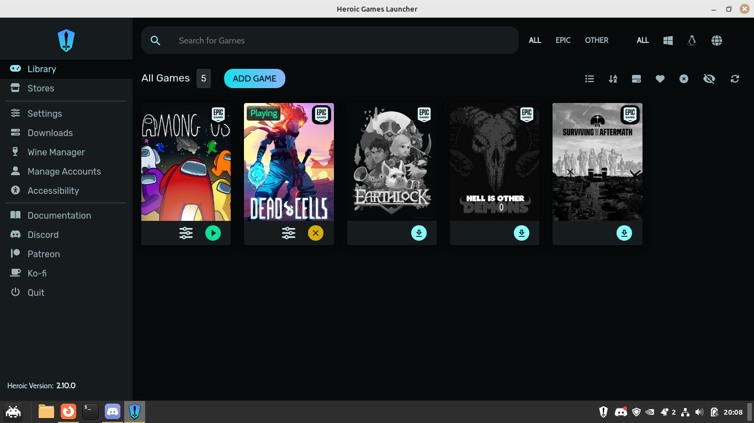
Task: Click the Heroic taskbar window button
Action: click(135, 411)
